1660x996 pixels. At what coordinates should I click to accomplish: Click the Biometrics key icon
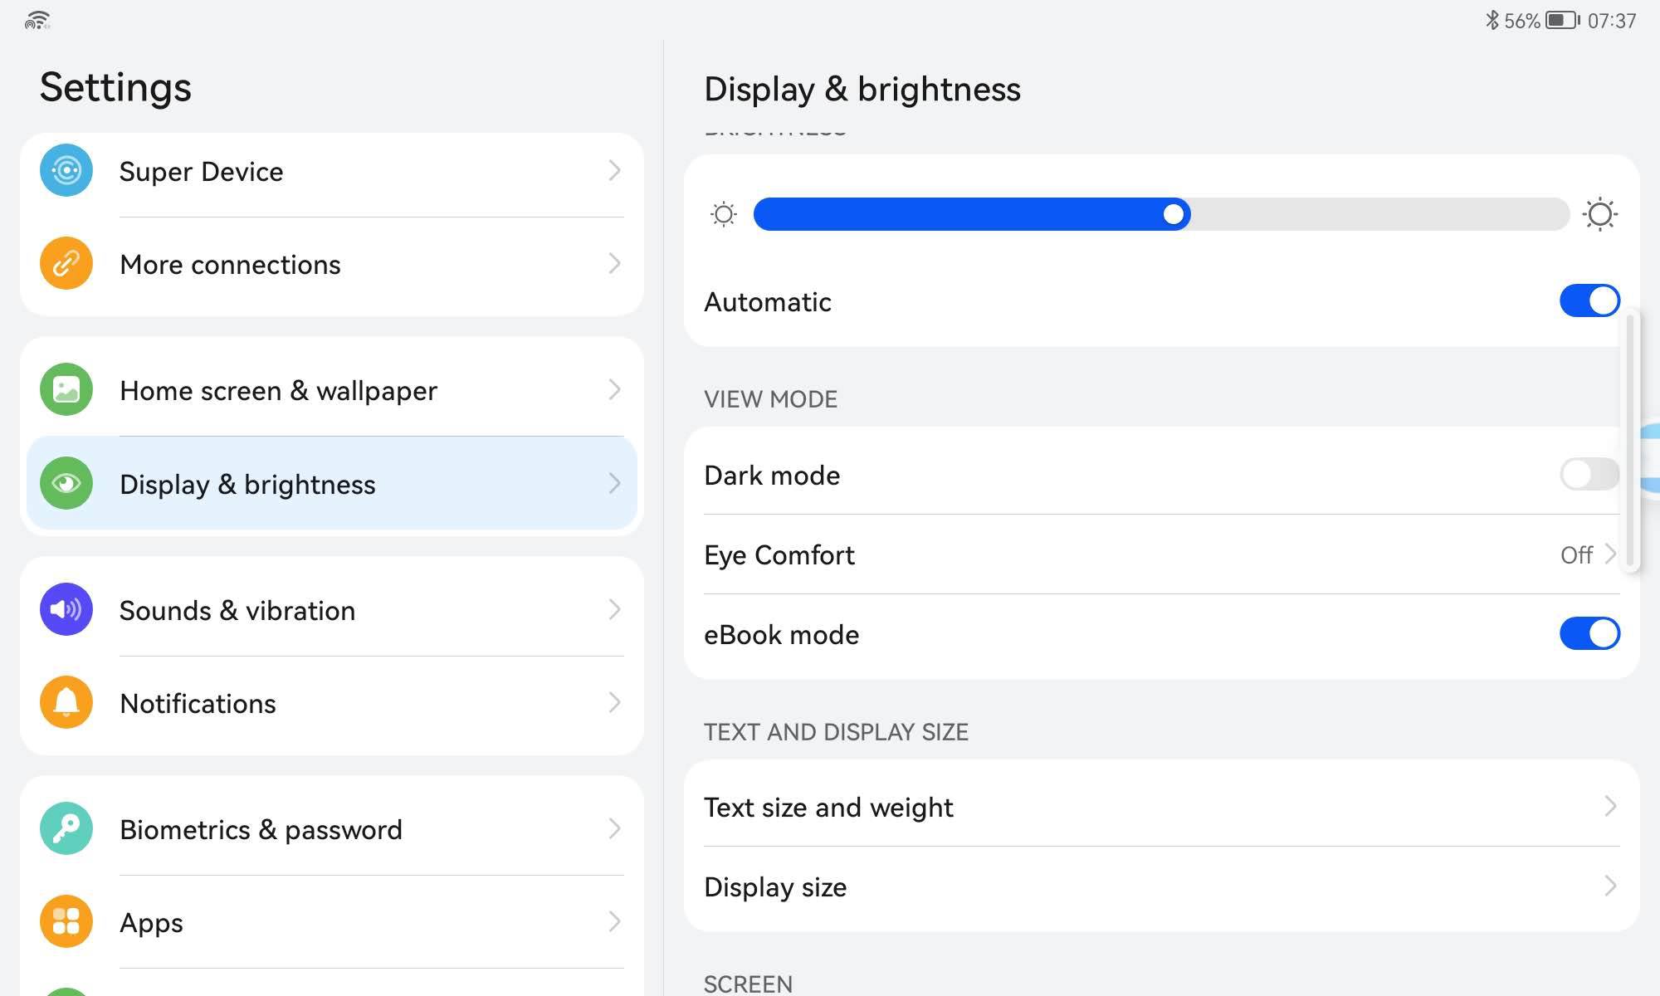(x=66, y=829)
